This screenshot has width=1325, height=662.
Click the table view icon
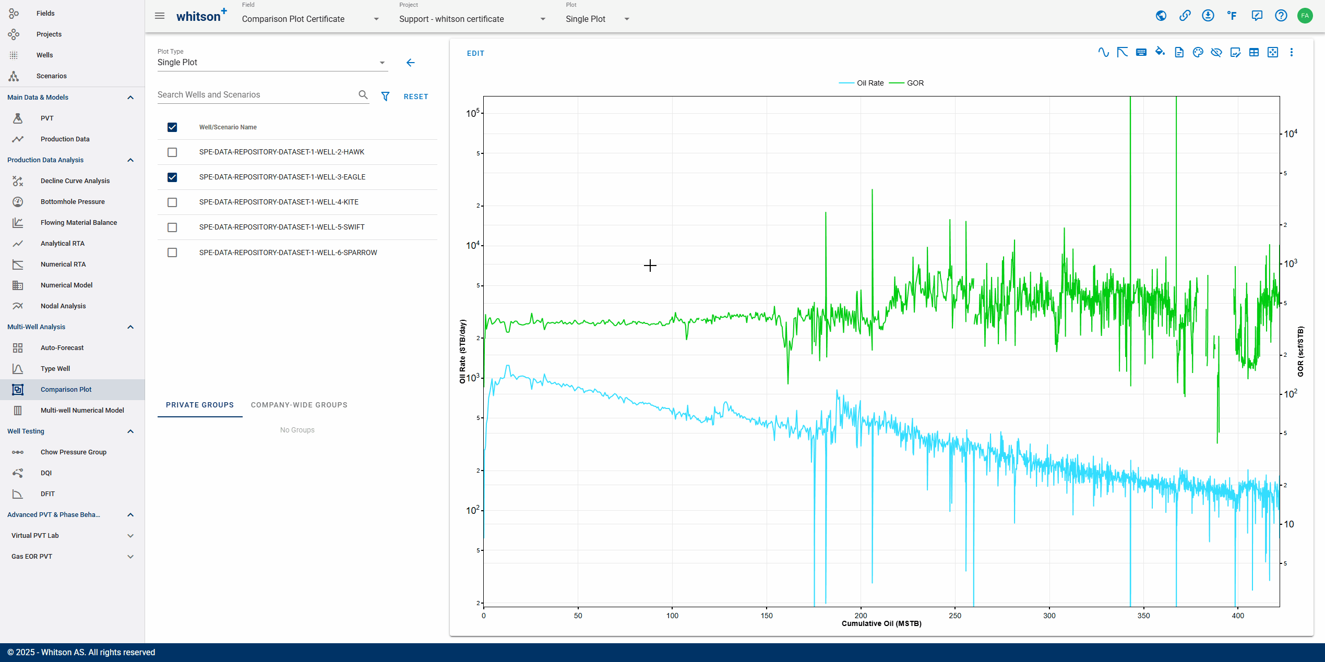1254,52
